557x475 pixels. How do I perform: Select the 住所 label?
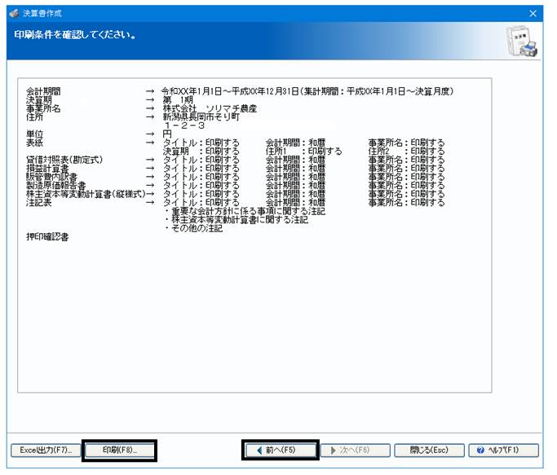click(x=35, y=117)
